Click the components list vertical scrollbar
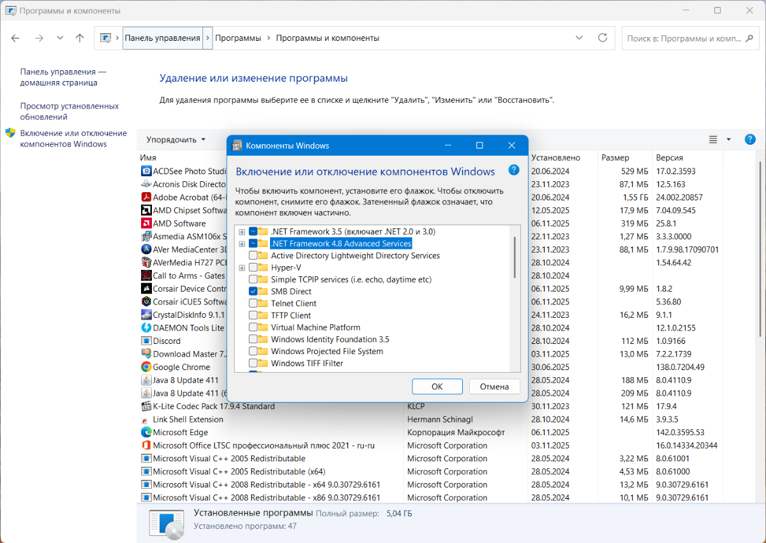 [x=514, y=258]
